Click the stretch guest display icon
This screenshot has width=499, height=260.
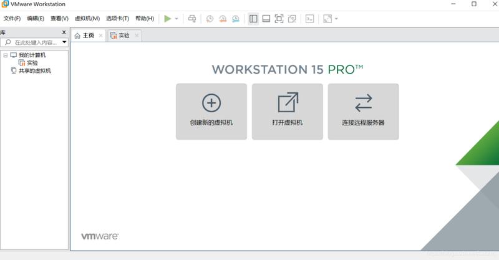tap(327, 19)
